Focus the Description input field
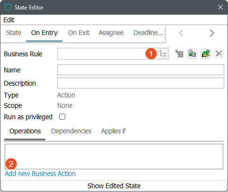 [x=140, y=83]
